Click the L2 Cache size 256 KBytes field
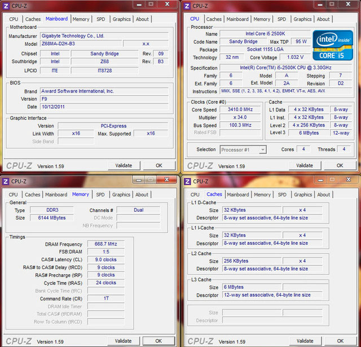The height and width of the screenshot is (347, 361). pos(252,261)
